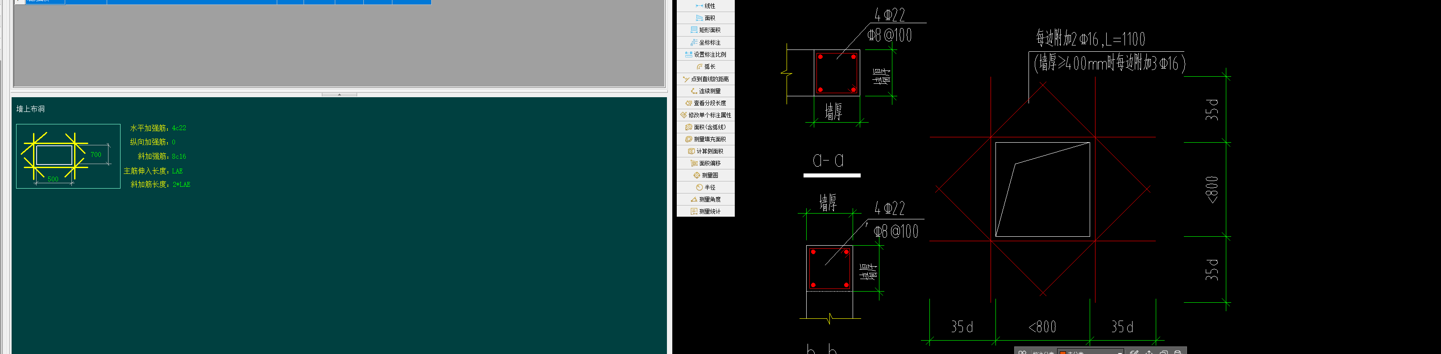Image resolution: width=1441 pixels, height=354 pixels.
Task: Choose 点到直线的距离 measurement
Action: coord(705,79)
